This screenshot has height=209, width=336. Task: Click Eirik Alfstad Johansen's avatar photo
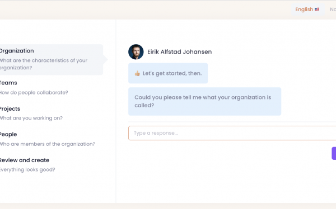tap(136, 52)
